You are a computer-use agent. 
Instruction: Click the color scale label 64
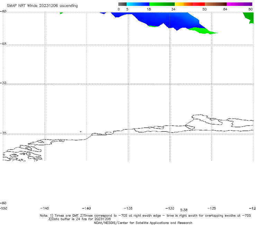tap(225, 9)
